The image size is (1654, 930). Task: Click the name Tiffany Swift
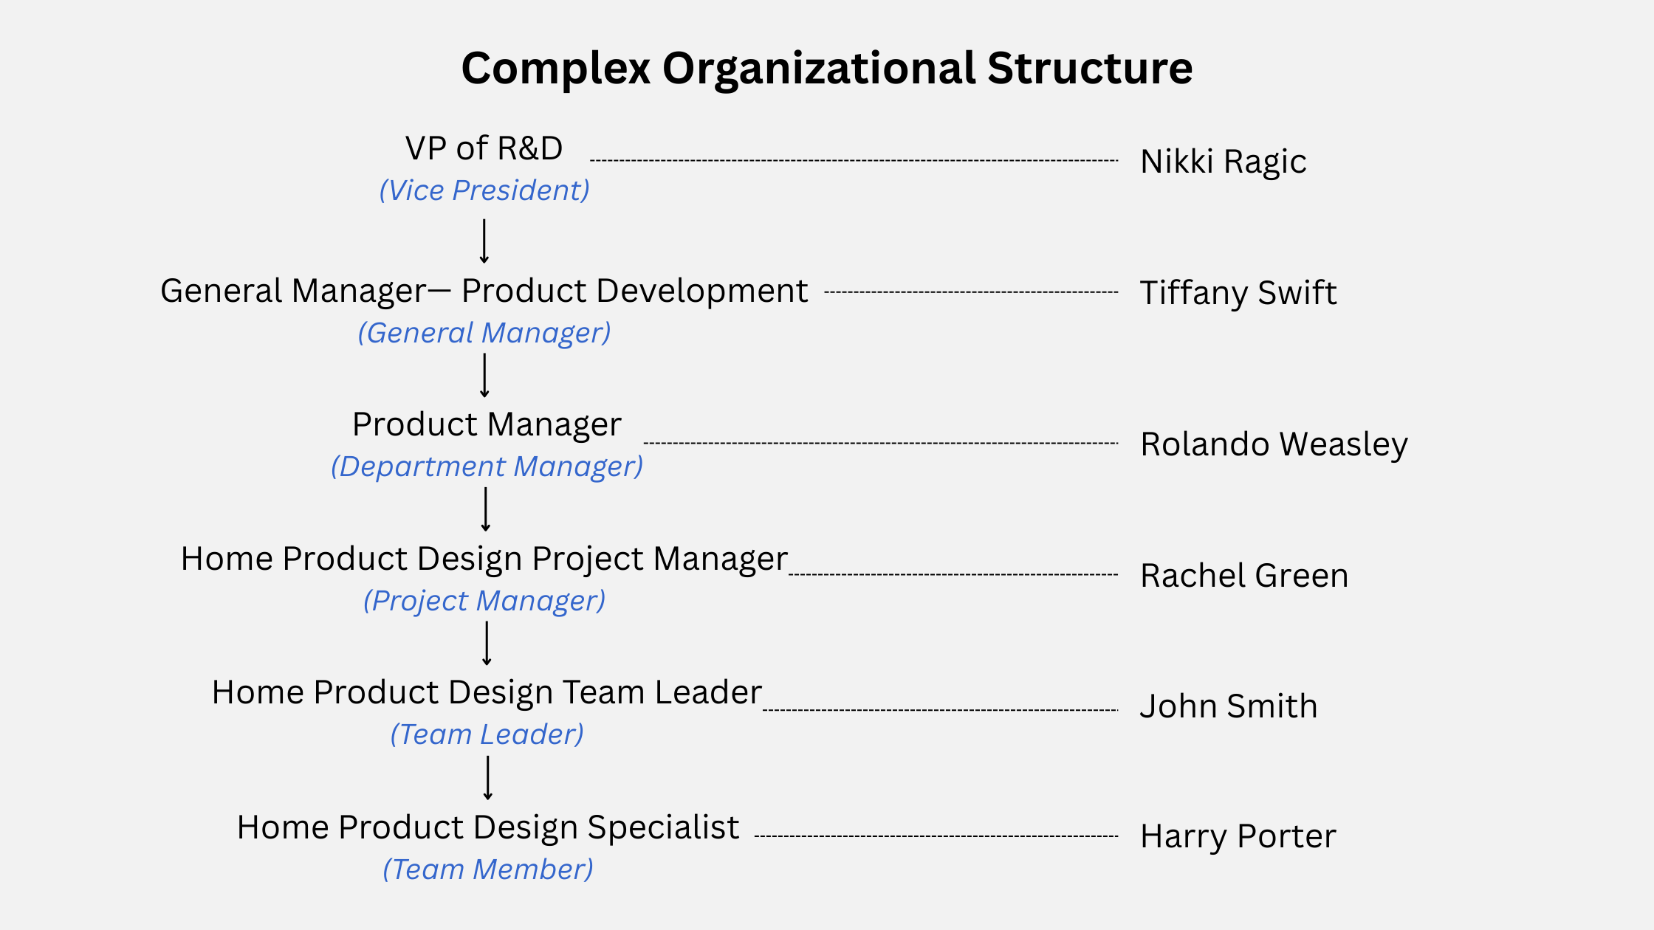pos(1238,293)
